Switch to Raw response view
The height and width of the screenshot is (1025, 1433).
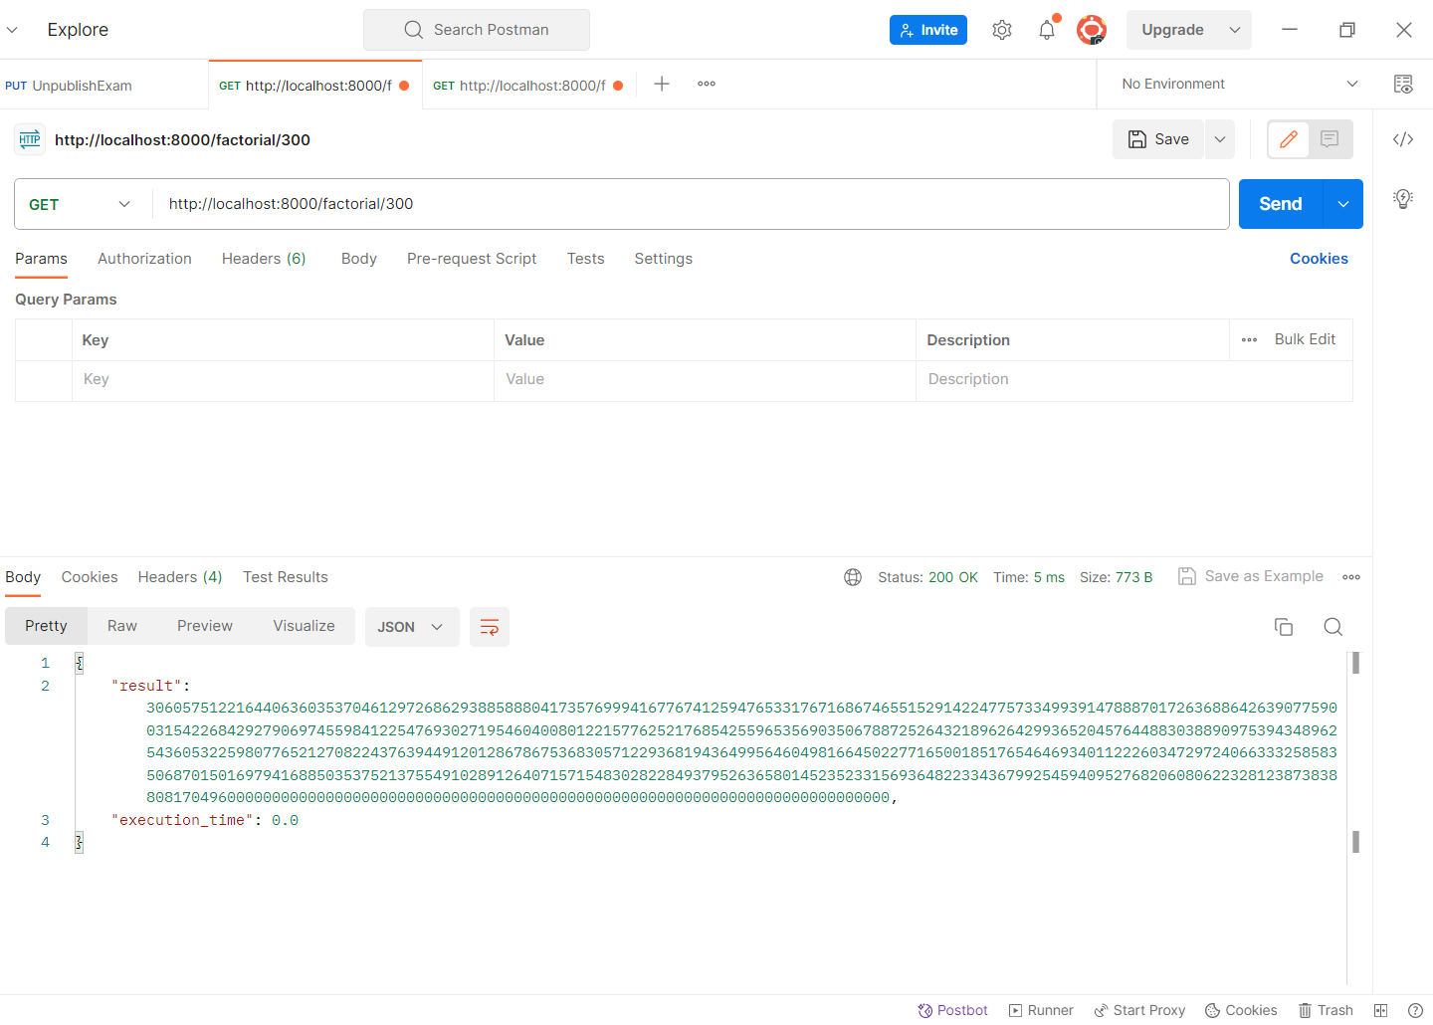[121, 626]
